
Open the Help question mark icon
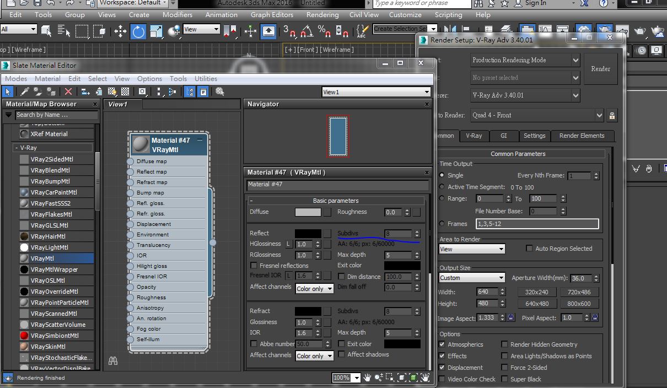point(604,3)
